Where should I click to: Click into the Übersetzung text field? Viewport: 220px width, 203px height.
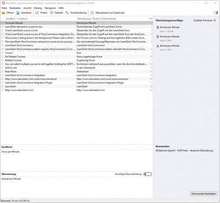(77, 187)
